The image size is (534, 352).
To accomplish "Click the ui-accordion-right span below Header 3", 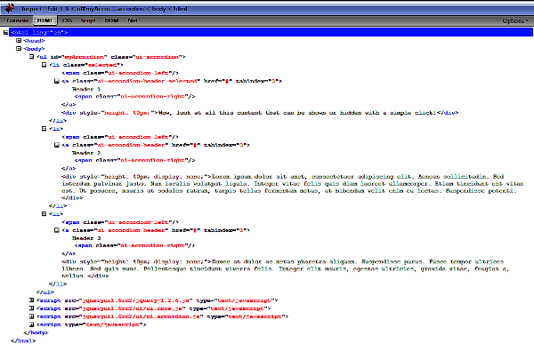I will (135, 245).
